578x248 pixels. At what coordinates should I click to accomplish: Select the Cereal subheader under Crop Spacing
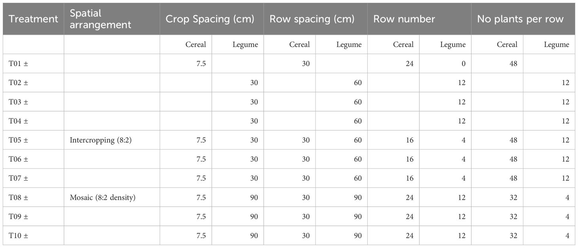[x=196, y=45]
